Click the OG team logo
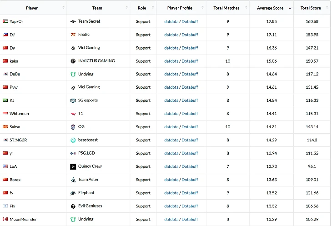The height and width of the screenshot is (226, 332). 73,127
